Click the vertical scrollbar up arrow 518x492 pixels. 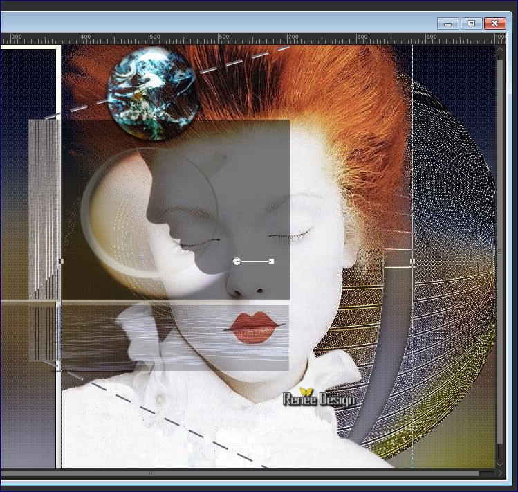[x=500, y=51]
